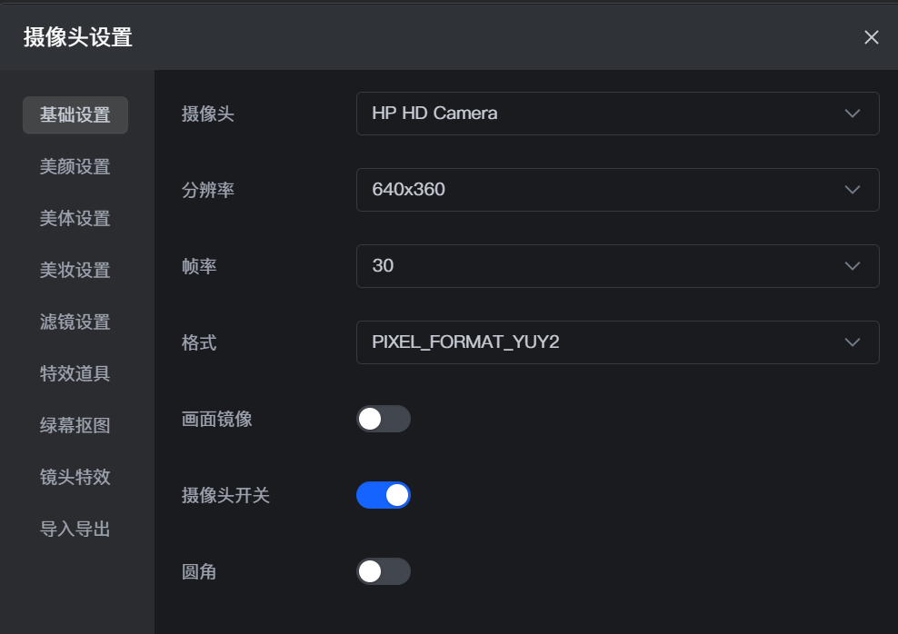Open 滤镜设置 in the sidebar
Image resolution: width=898 pixels, height=634 pixels.
tap(75, 322)
